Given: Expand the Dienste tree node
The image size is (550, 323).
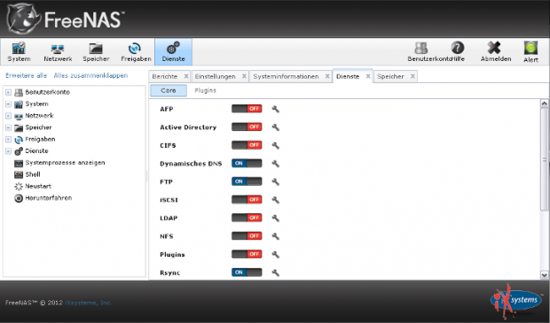Looking at the screenshot, I should point(8,151).
